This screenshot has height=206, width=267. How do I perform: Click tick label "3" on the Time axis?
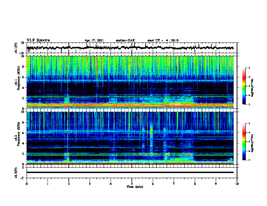click(x=90, y=184)
